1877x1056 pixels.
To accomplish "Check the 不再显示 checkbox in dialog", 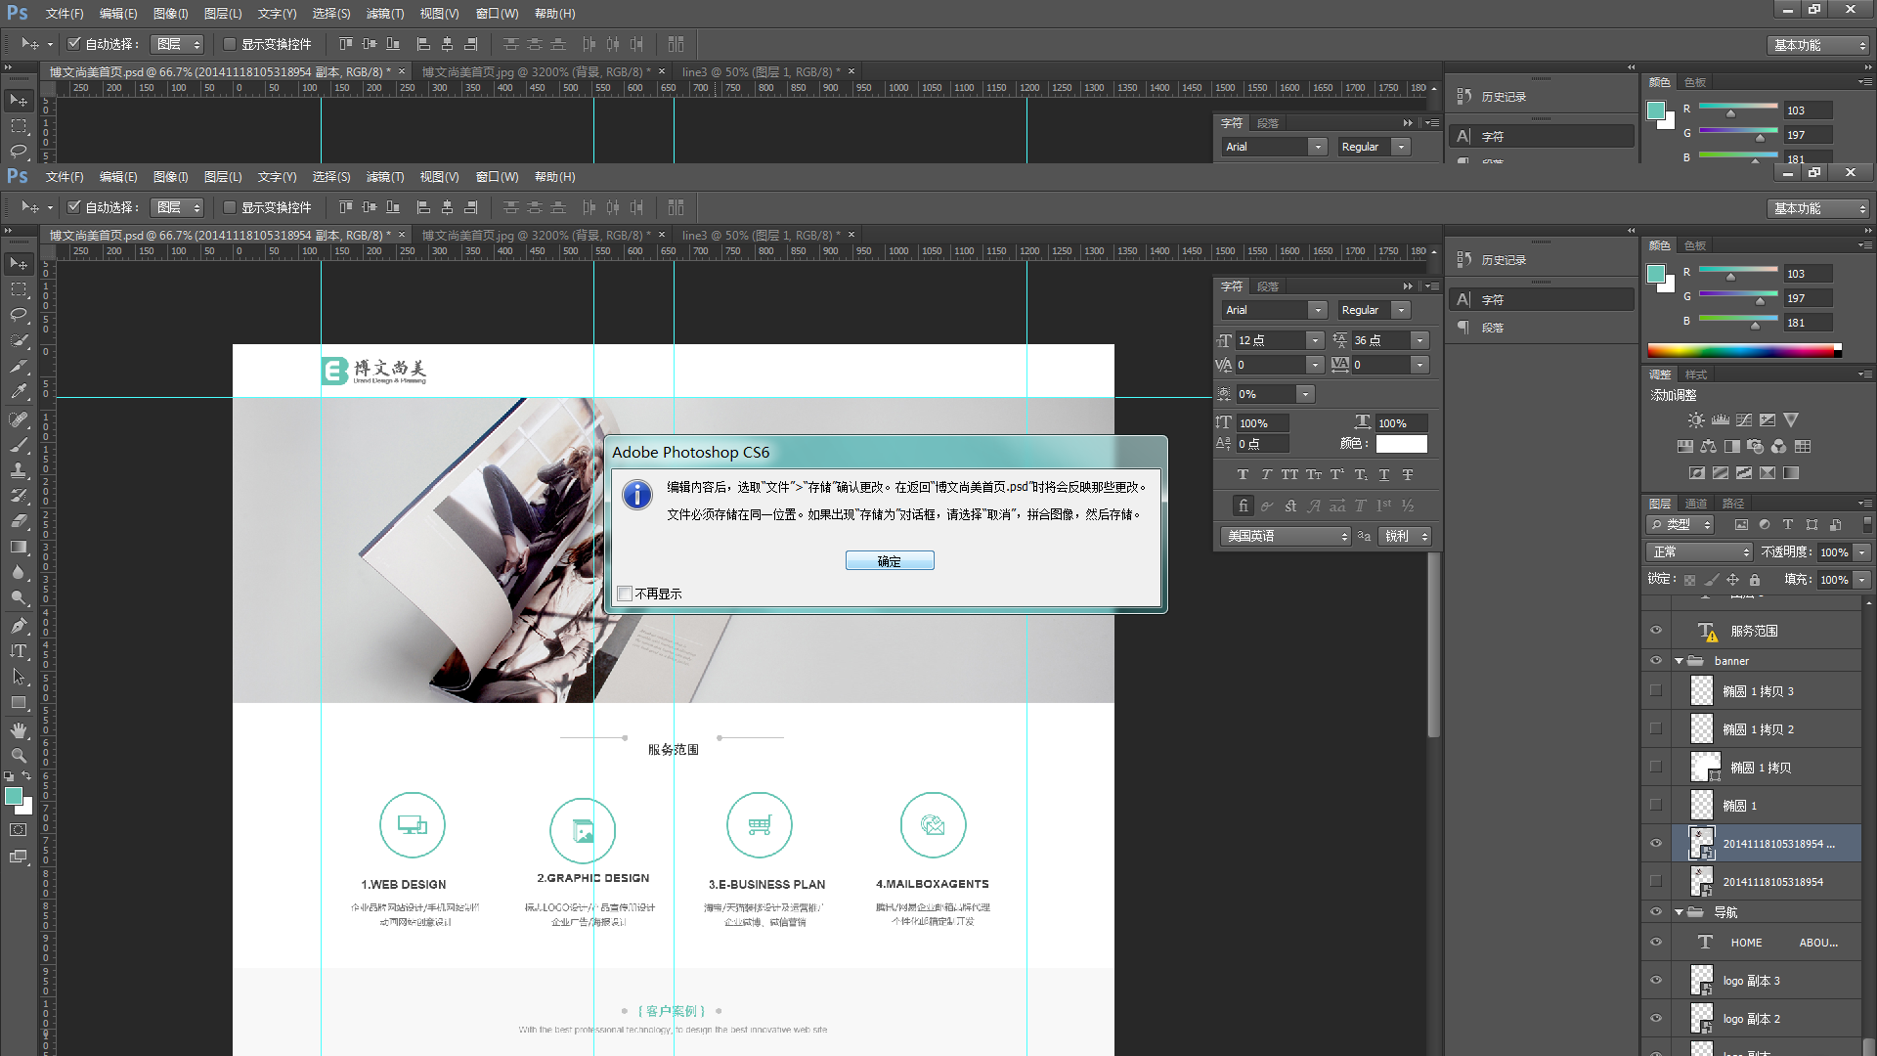I will tap(626, 594).
